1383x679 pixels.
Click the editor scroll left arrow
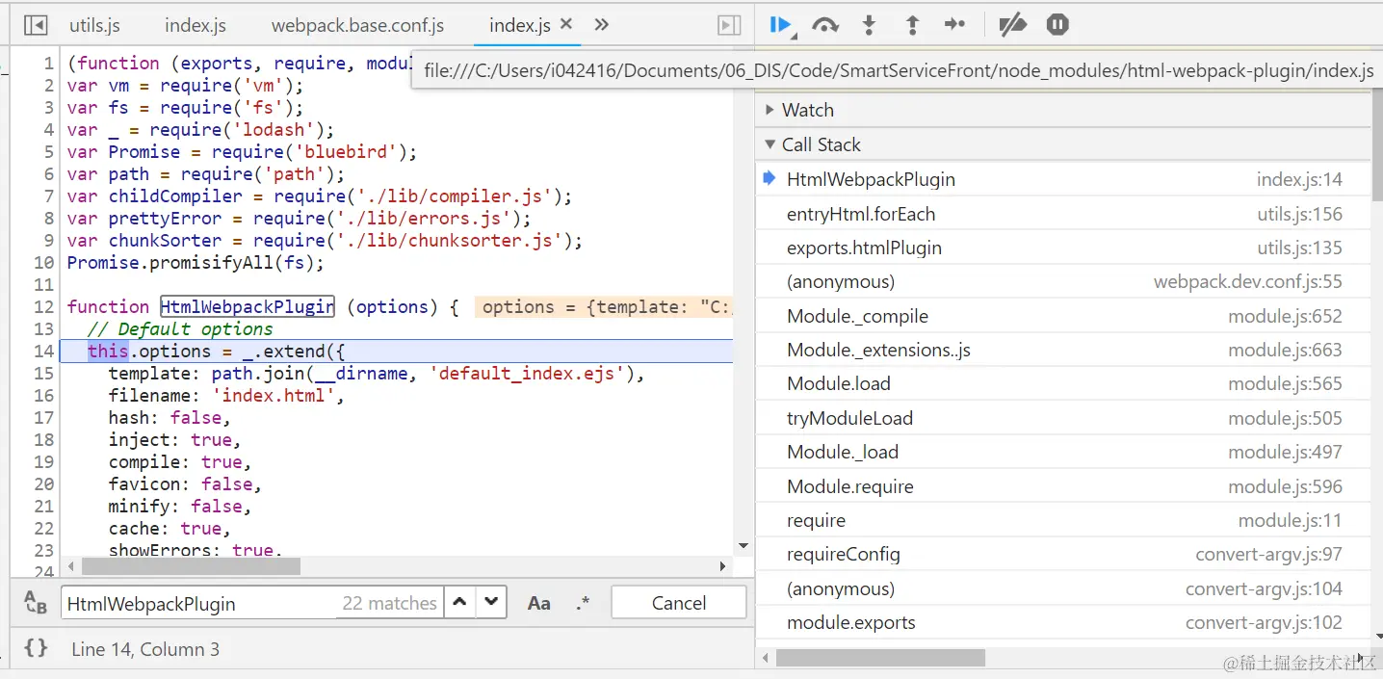point(69,566)
